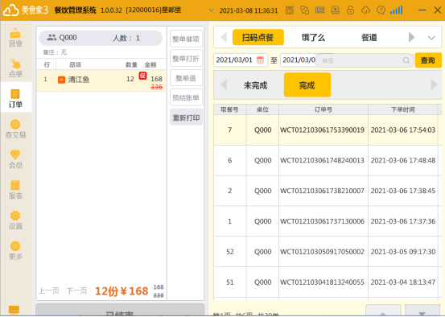Go to 下一页 next page
Viewport: 445px width, 317px height.
tap(76, 290)
